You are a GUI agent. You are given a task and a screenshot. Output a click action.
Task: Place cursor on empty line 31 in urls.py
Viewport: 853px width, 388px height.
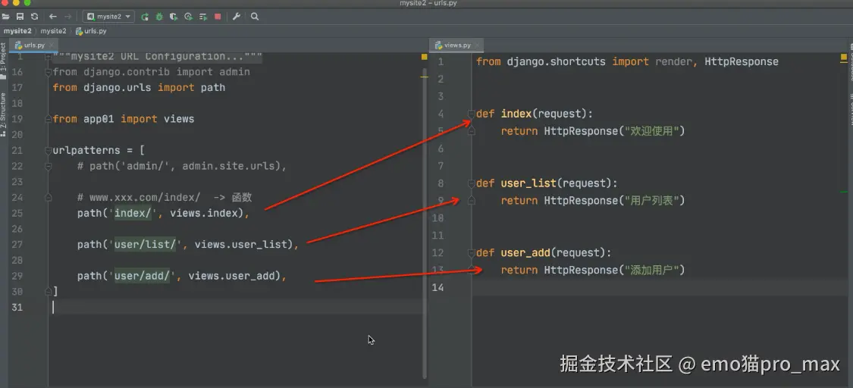(x=237, y=307)
